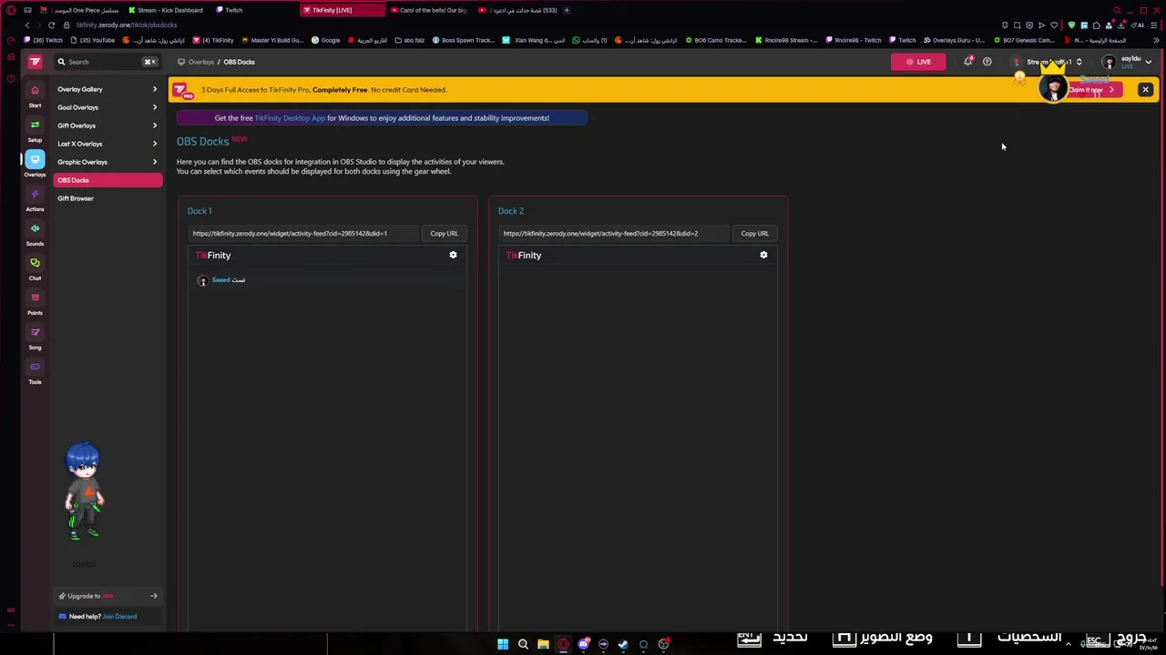The height and width of the screenshot is (655, 1166).
Task: Open the Google bookmark
Action: [326, 40]
